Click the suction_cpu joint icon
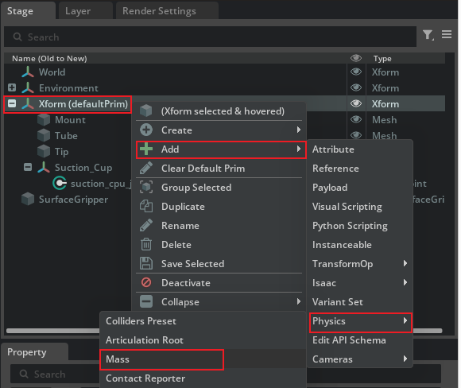The image size is (461, 388). [x=60, y=183]
